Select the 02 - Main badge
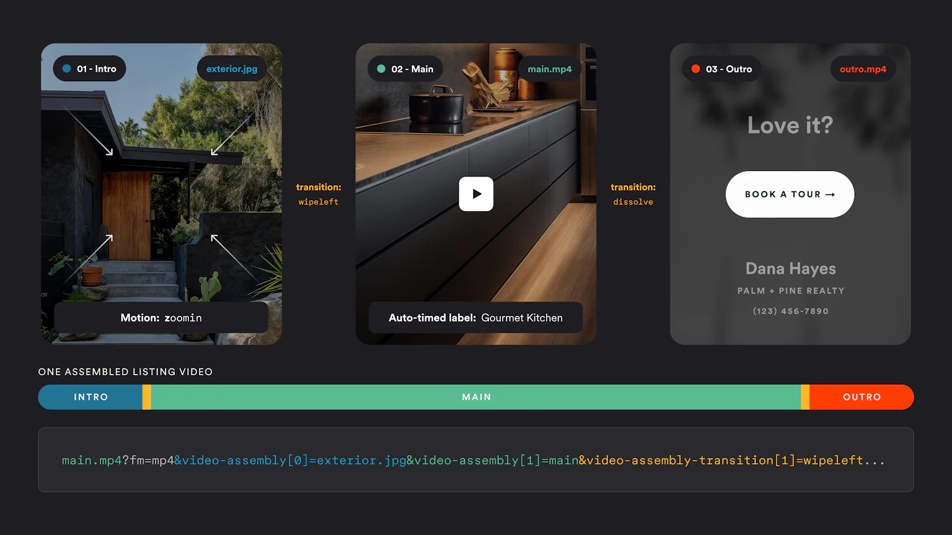Viewport: 952px width, 535px height. 405,69
